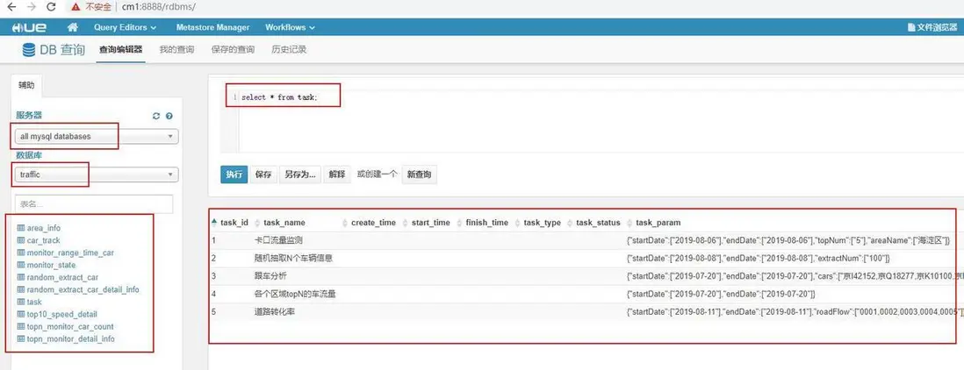This screenshot has width=964, height=370.
Task: Sort results by task_status column
Action: pos(598,223)
